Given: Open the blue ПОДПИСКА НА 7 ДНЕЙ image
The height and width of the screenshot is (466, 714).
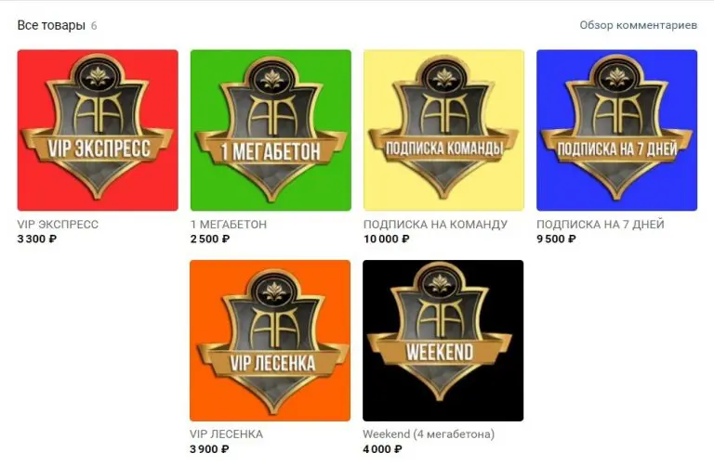Looking at the screenshot, I should pos(616,130).
